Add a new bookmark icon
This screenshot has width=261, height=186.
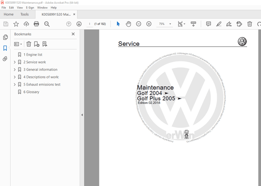click(37, 44)
